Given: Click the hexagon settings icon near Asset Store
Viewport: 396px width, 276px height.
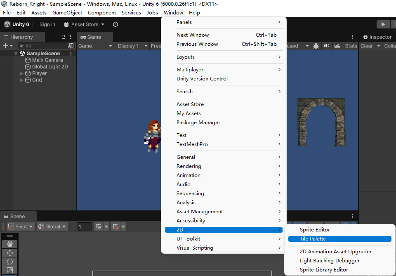Looking at the screenshot, I should (115, 24).
